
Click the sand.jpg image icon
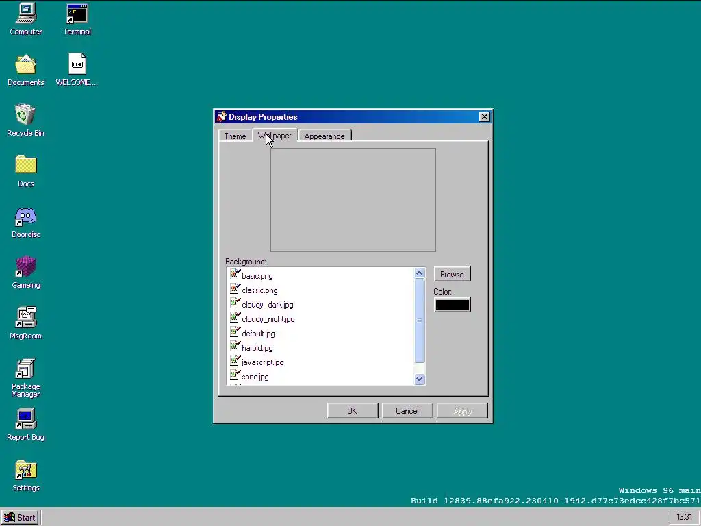[x=235, y=375]
